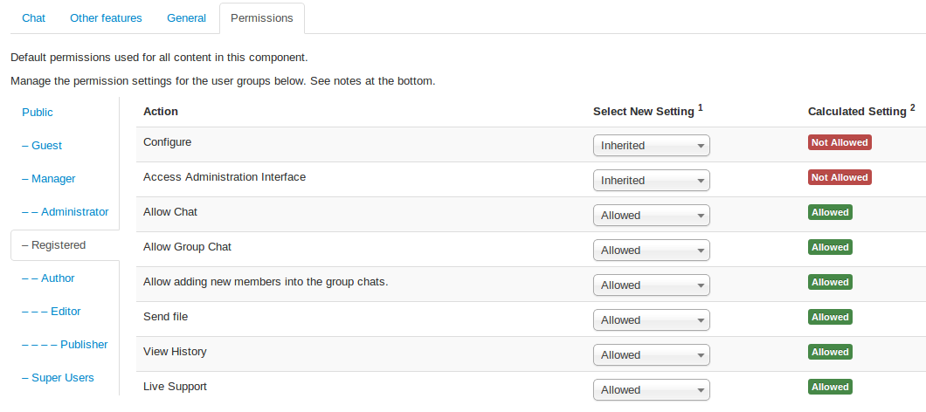This screenshot has height=412, width=926.
Task: Open dropdown for adding new group members
Action: pos(651,285)
